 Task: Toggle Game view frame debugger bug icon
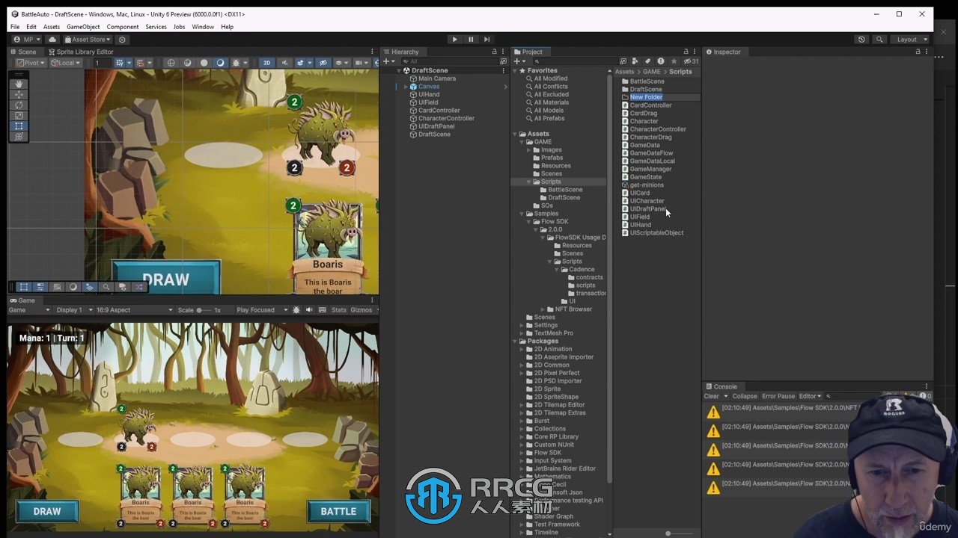pyautogui.click(x=296, y=310)
